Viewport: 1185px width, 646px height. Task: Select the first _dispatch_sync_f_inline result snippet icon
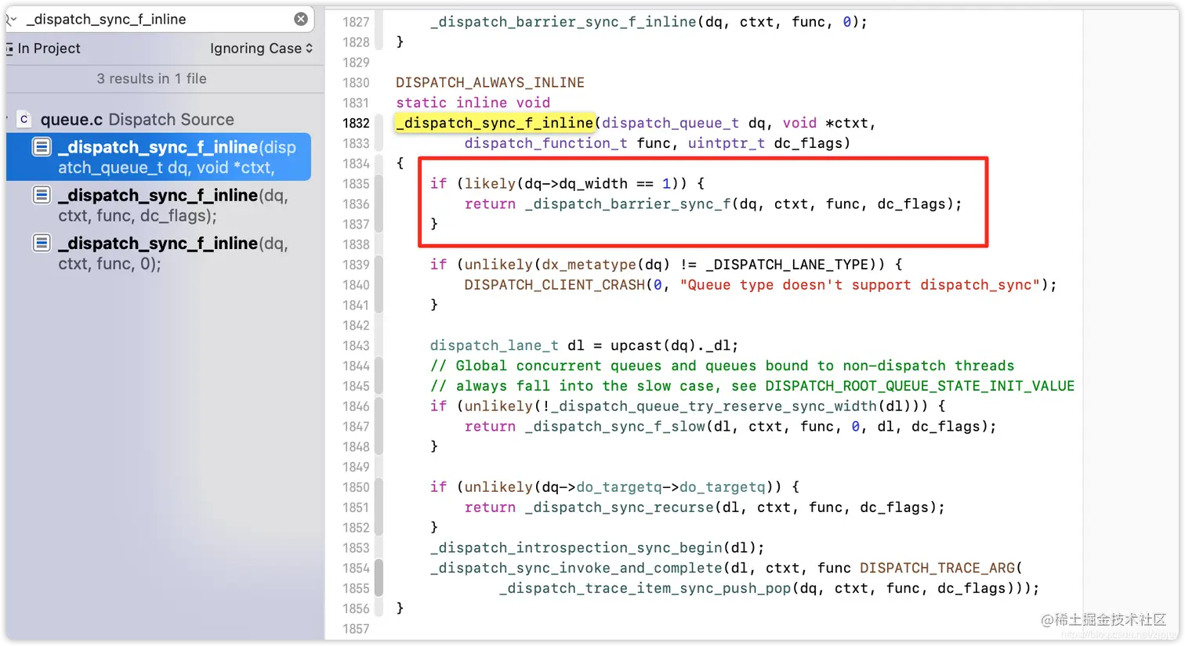coord(41,146)
